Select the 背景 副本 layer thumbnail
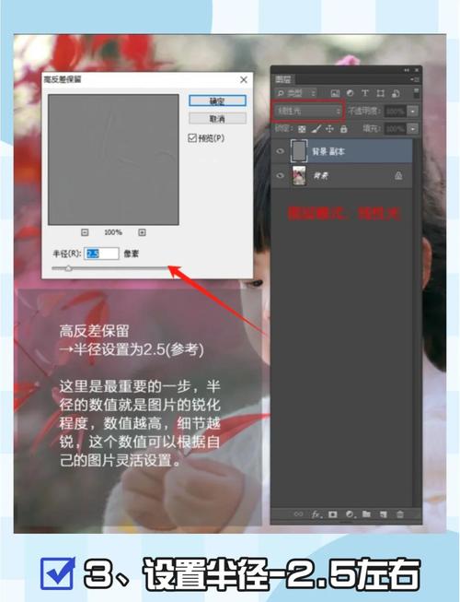 tap(299, 151)
